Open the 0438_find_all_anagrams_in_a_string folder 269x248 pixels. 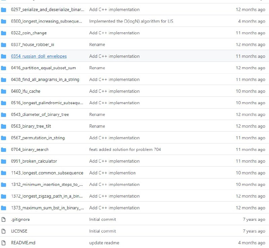point(45,80)
